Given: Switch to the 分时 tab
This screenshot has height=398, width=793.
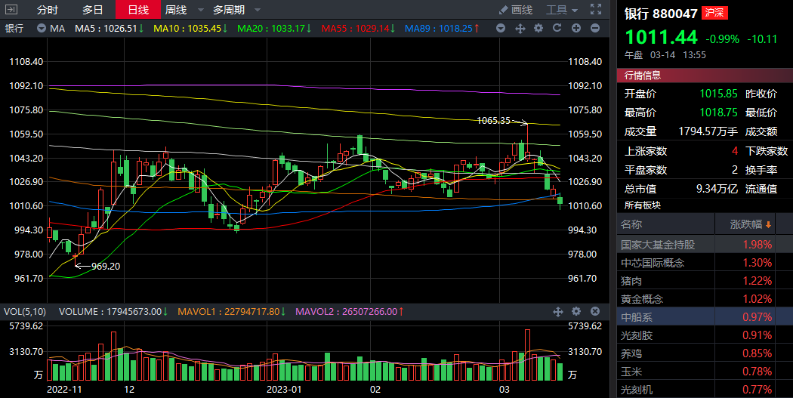Looking at the screenshot, I should point(47,10).
